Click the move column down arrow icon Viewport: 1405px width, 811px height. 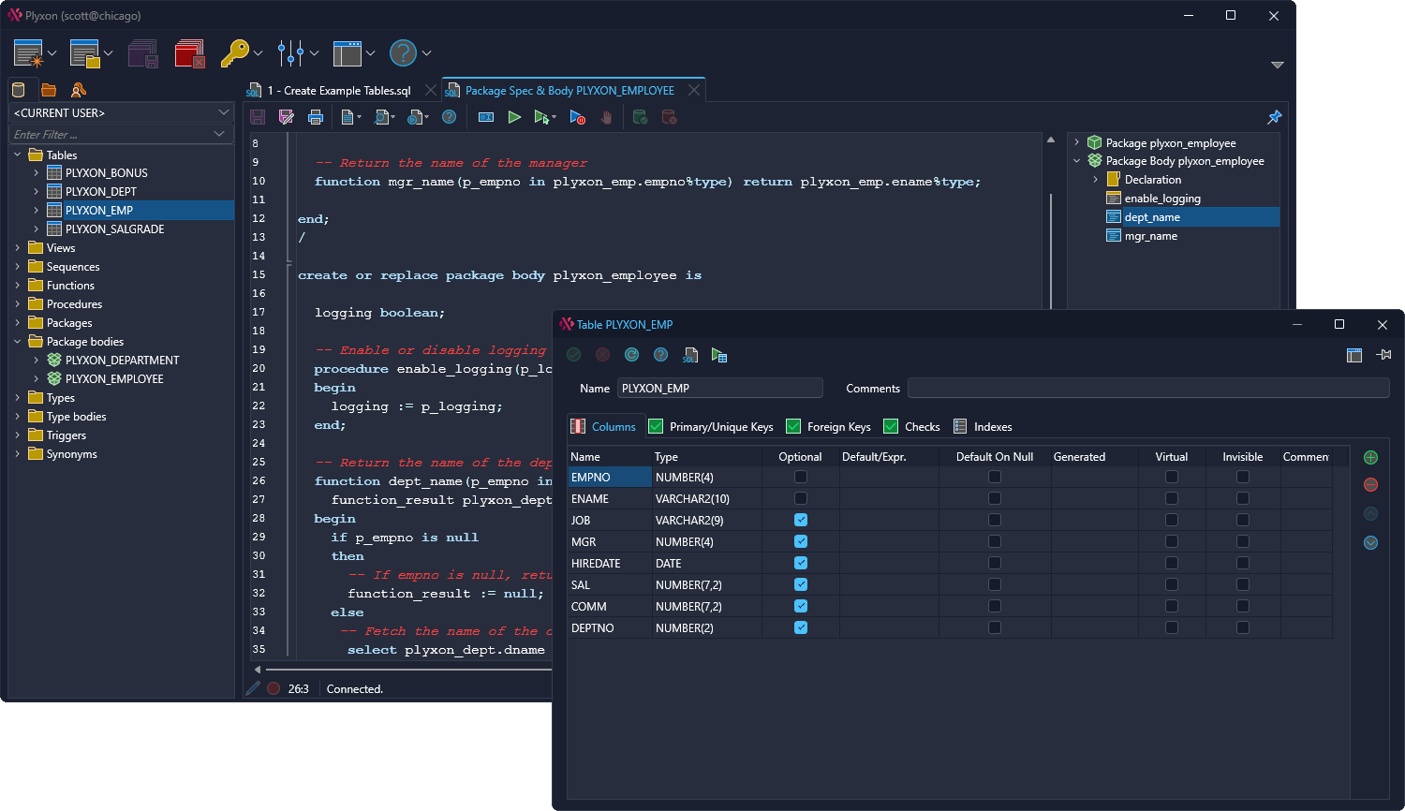(1370, 542)
